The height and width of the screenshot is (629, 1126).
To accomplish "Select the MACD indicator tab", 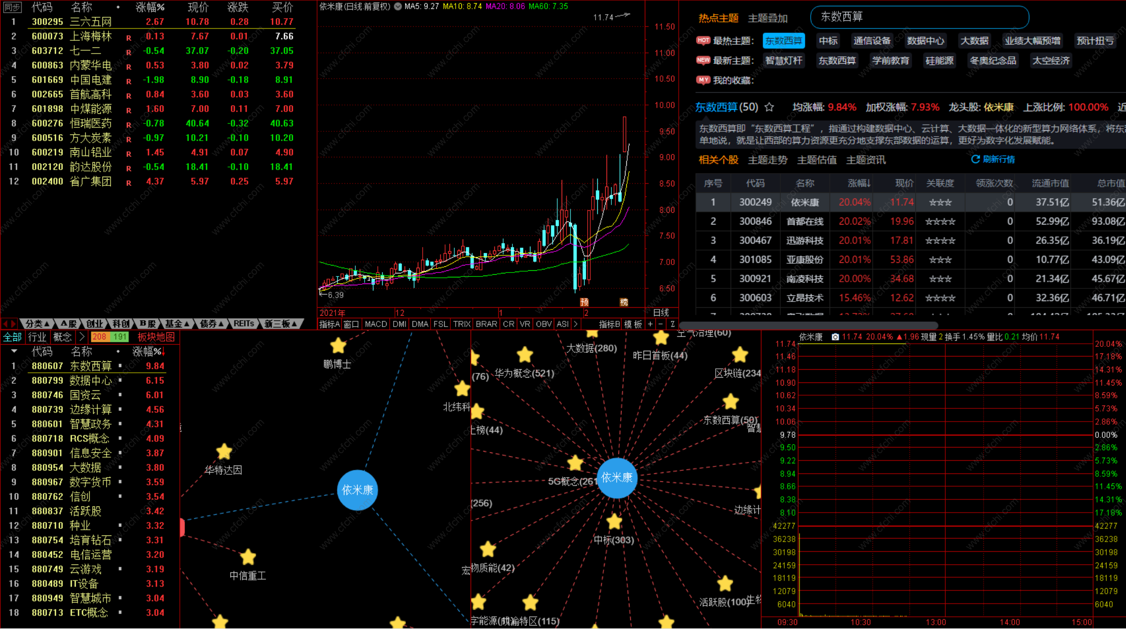I will (376, 324).
